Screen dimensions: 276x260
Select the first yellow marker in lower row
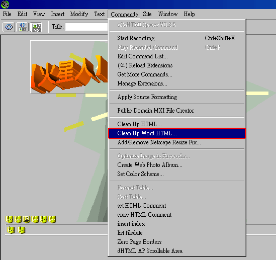tap(11, 230)
